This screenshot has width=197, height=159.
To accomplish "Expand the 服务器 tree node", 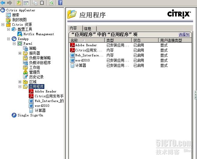I will pyautogui.click(x=20, y=53).
